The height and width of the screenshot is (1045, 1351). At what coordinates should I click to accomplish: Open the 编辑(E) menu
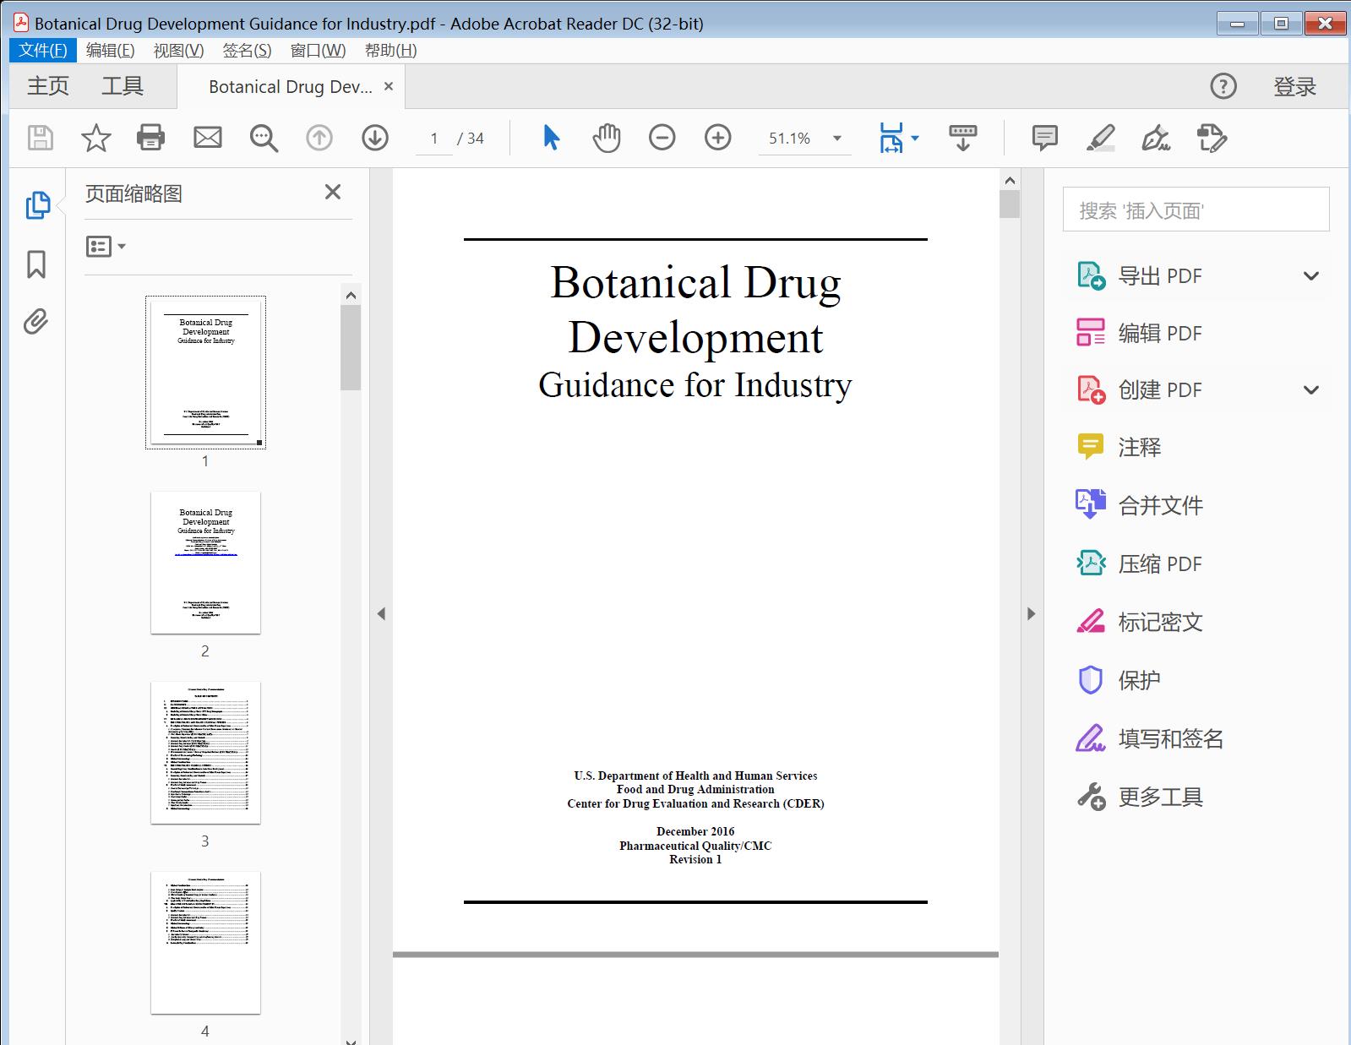point(110,50)
